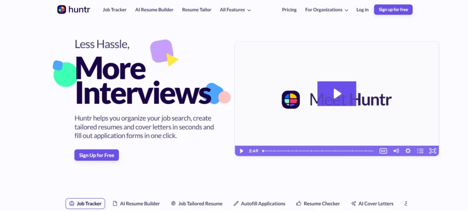Viewport: 468px width, 211px height.
Task: Click the Log in link
Action: point(362,10)
